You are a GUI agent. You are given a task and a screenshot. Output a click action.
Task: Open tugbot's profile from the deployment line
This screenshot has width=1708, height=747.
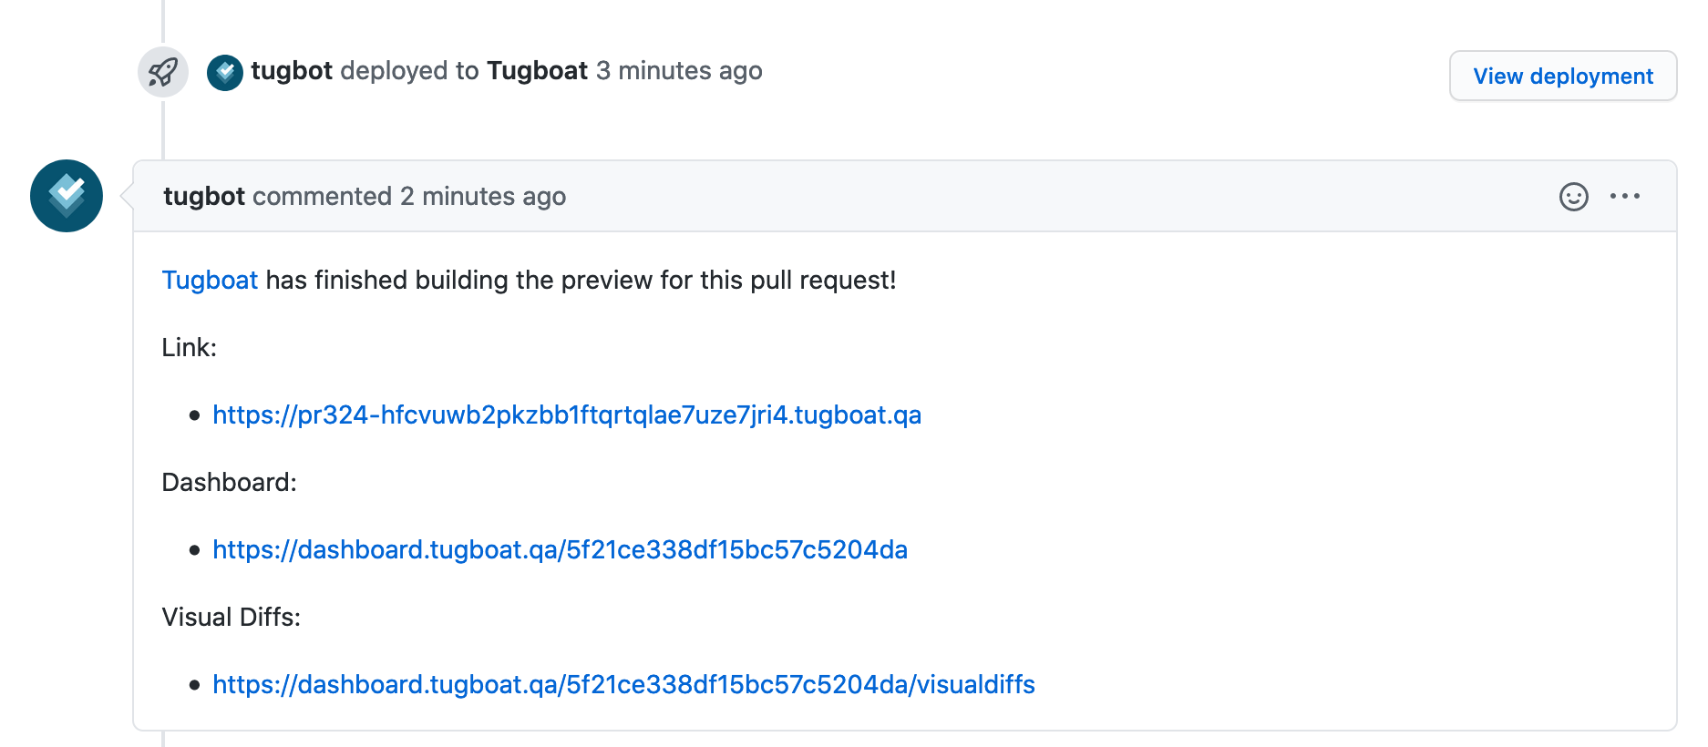pos(292,70)
